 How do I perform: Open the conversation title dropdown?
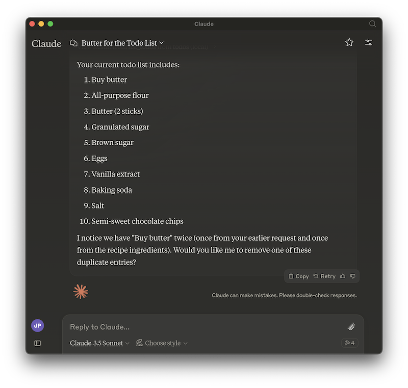coord(162,43)
